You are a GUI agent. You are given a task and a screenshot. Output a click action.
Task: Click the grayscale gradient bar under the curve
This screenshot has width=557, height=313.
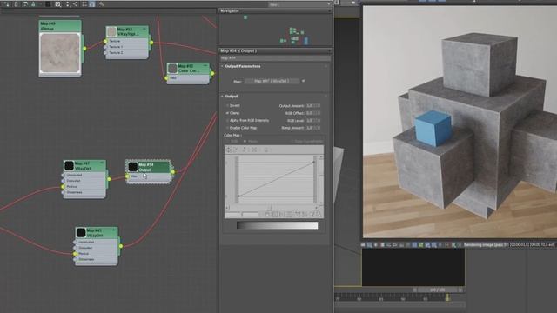pyautogui.click(x=277, y=225)
